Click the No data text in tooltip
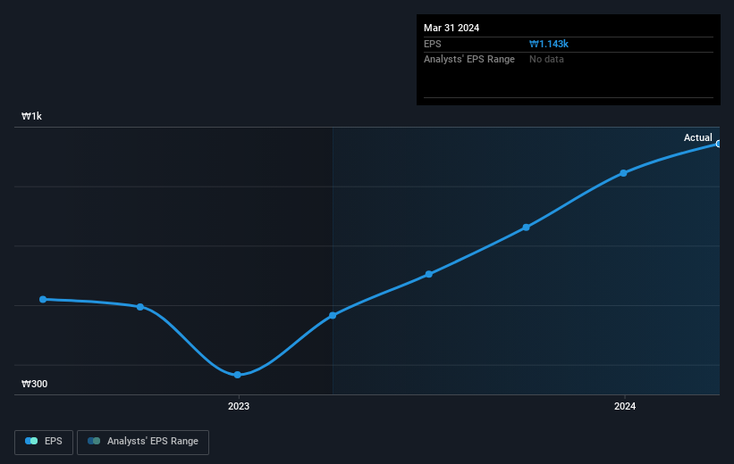Image resolution: width=734 pixels, height=464 pixels. [x=546, y=60]
